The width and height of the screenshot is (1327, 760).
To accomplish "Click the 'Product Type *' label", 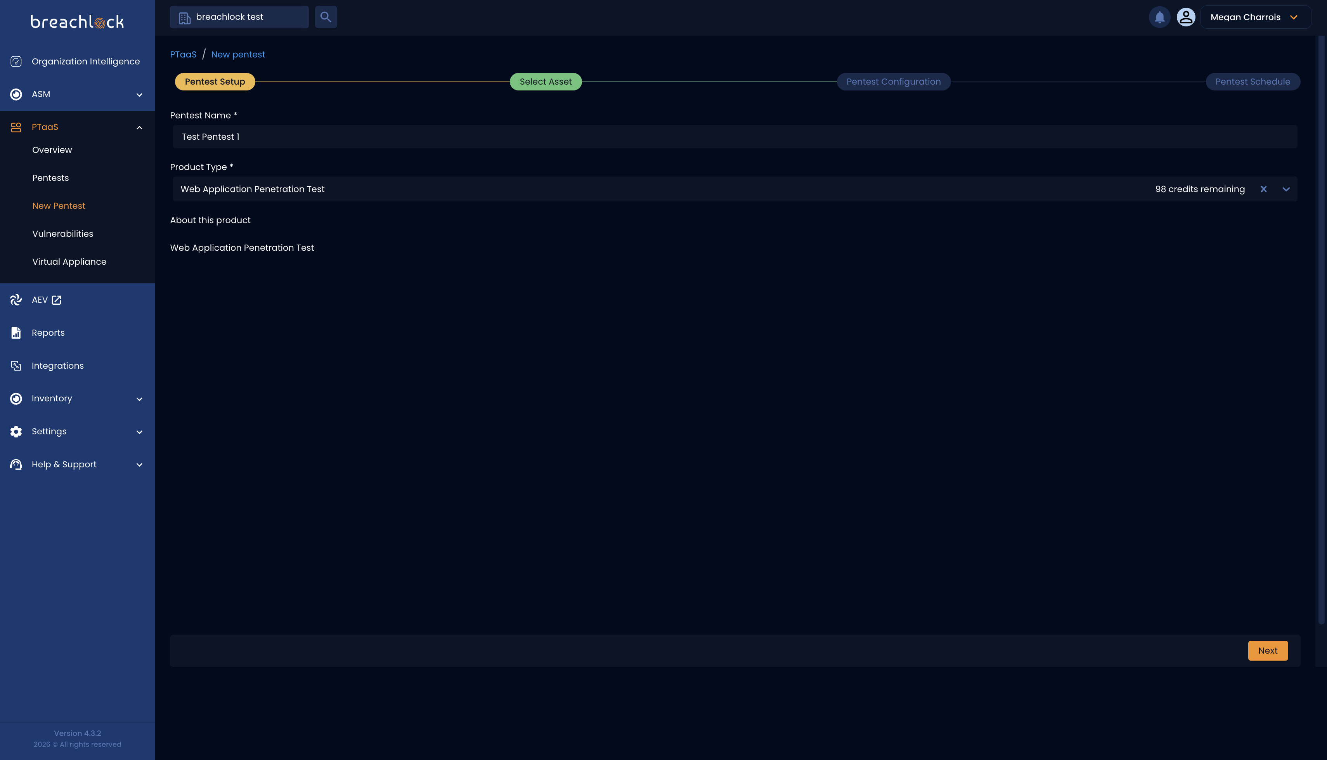I will click(201, 167).
